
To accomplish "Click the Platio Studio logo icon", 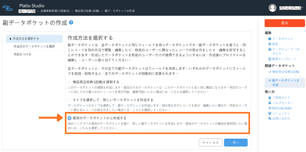I will [x=8, y=8].
